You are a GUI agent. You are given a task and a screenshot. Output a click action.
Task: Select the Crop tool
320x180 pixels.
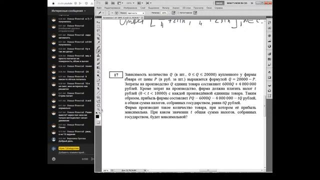click(x=98, y=38)
